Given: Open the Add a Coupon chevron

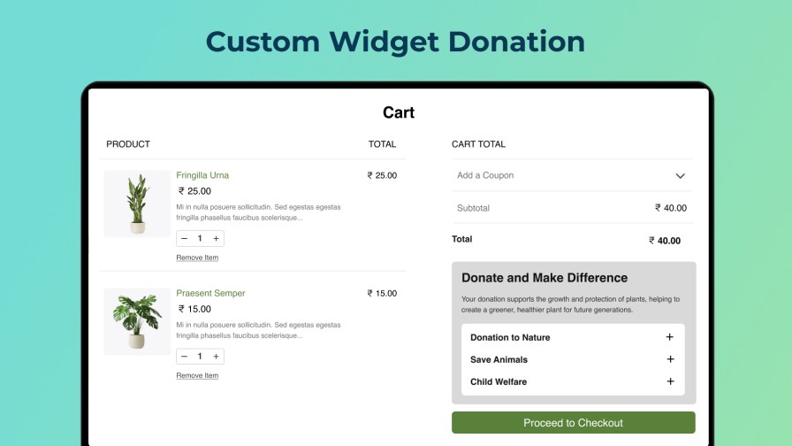Looking at the screenshot, I should pos(680,176).
